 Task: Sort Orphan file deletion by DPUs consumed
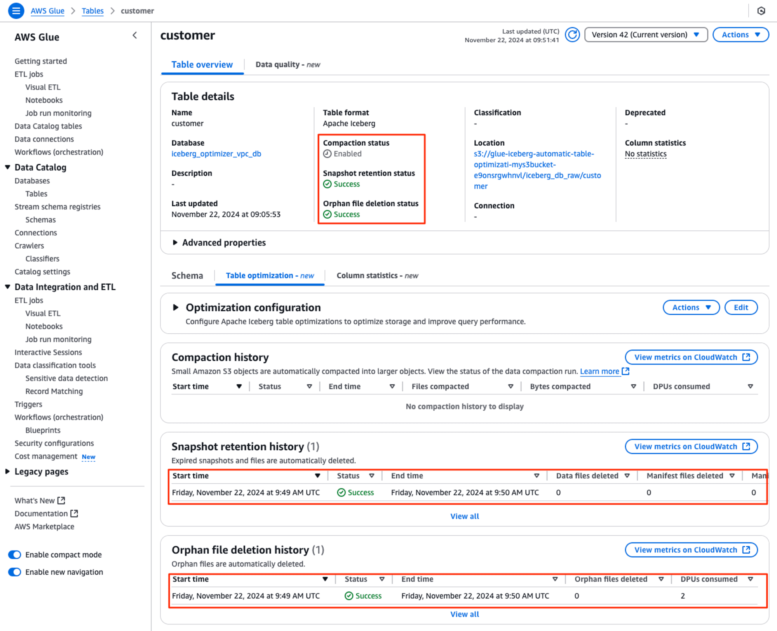click(x=750, y=579)
